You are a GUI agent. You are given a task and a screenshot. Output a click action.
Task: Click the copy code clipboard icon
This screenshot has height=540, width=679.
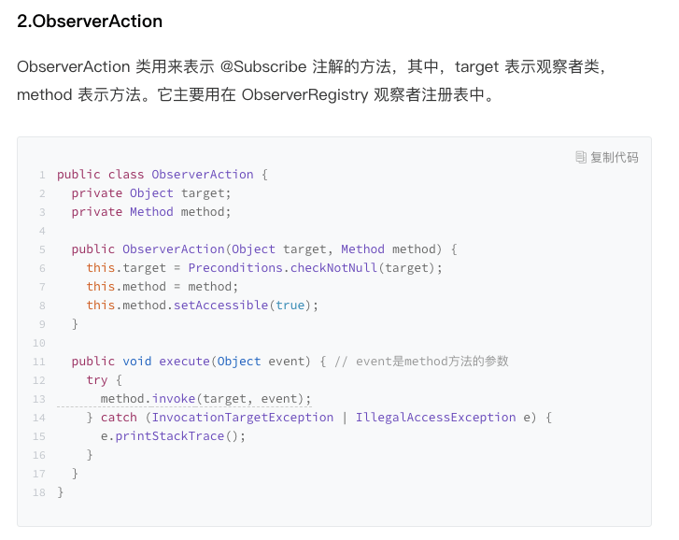coord(581,157)
